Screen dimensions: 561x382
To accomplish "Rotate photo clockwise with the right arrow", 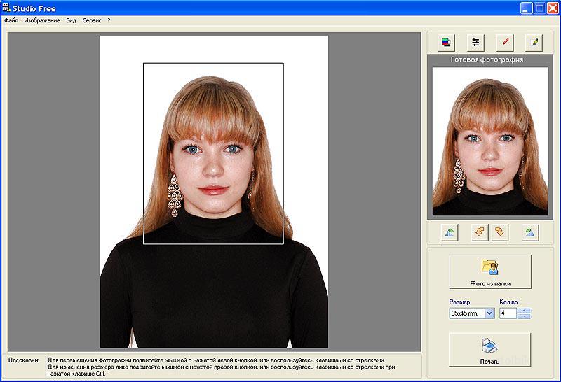I will click(499, 232).
